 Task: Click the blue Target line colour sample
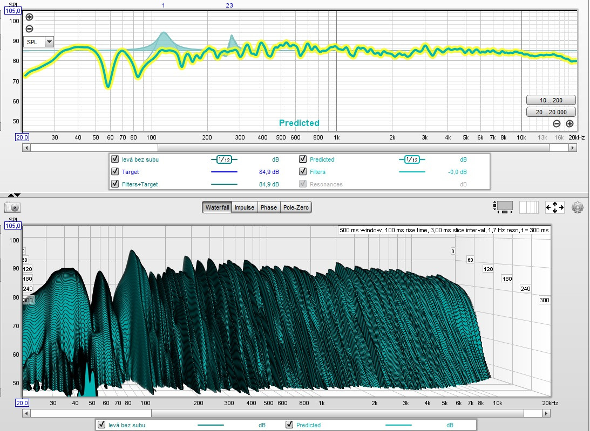[x=223, y=172]
